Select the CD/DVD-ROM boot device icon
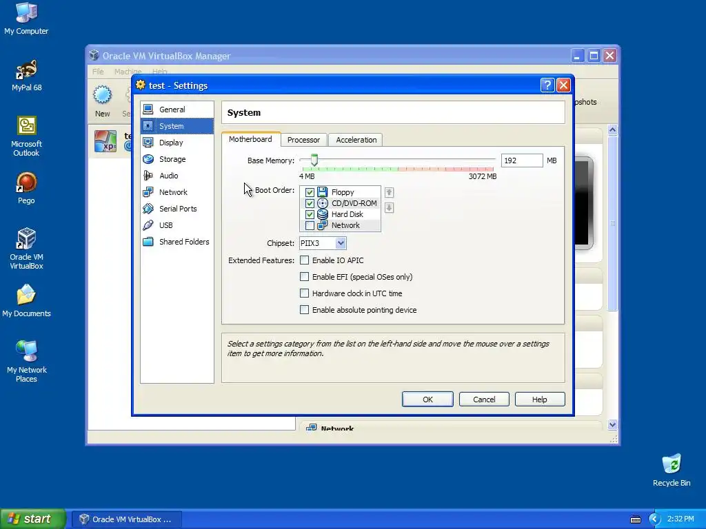Image resolution: width=706 pixels, height=529 pixels. (x=322, y=203)
